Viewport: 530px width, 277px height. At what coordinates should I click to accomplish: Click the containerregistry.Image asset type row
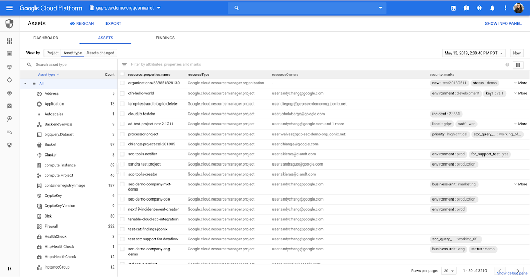(x=68, y=186)
